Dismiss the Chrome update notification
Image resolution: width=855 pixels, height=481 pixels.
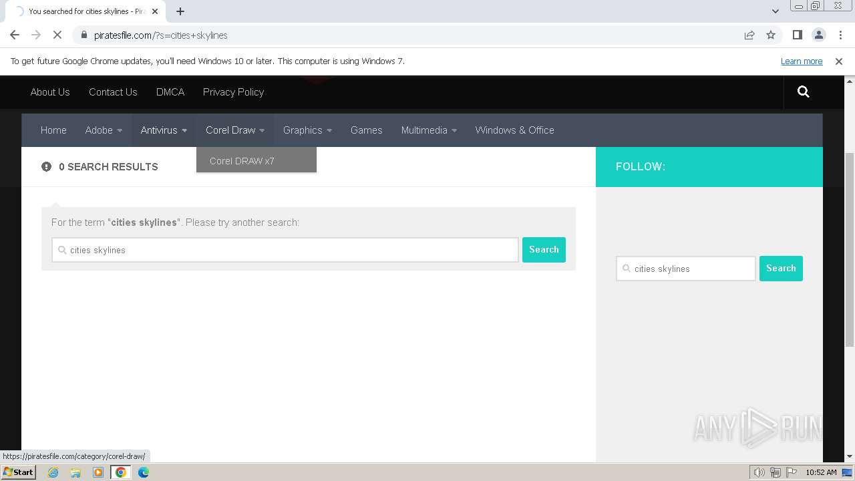tap(839, 61)
